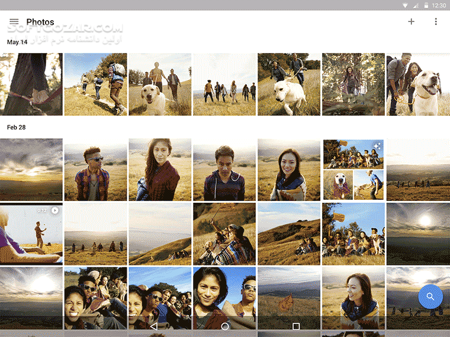Open portrait of man in dark hoodie
This screenshot has width=450, height=337.
224,170
